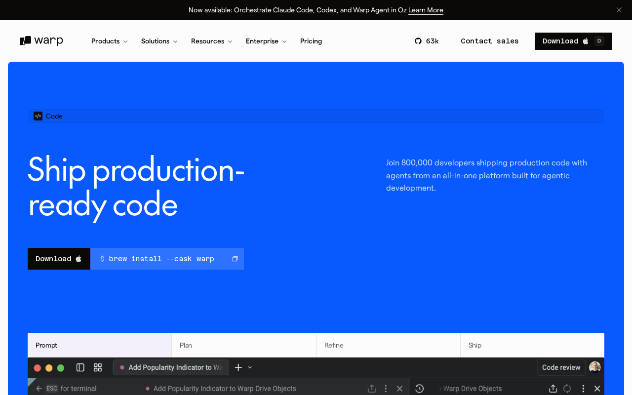Image resolution: width=632 pixels, height=395 pixels.
Task: Click the black Download button in hero
Action: click(x=59, y=259)
